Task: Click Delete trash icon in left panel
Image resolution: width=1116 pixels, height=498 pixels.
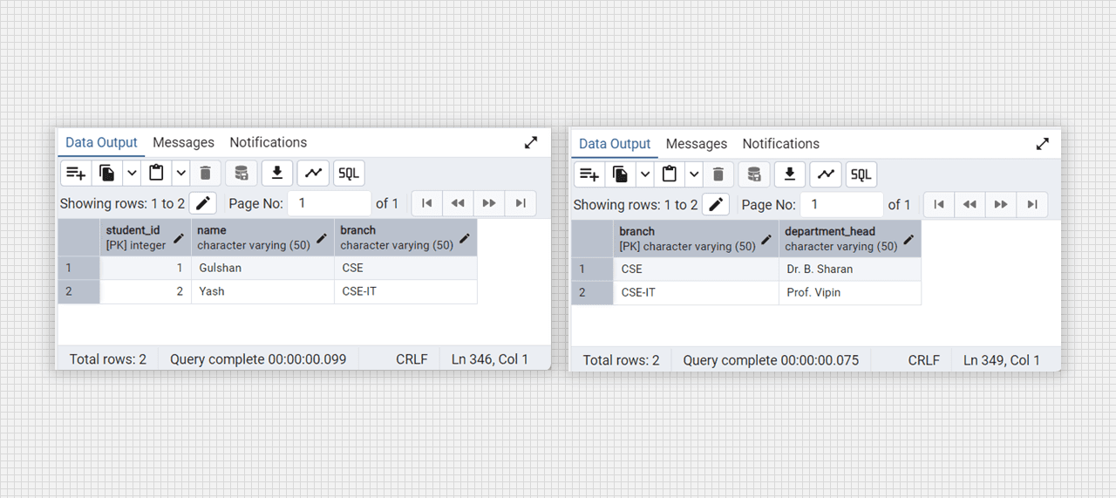Action: coord(205,173)
